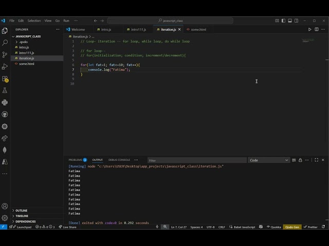Open more panel tabs ellipsis

(x=136, y=160)
